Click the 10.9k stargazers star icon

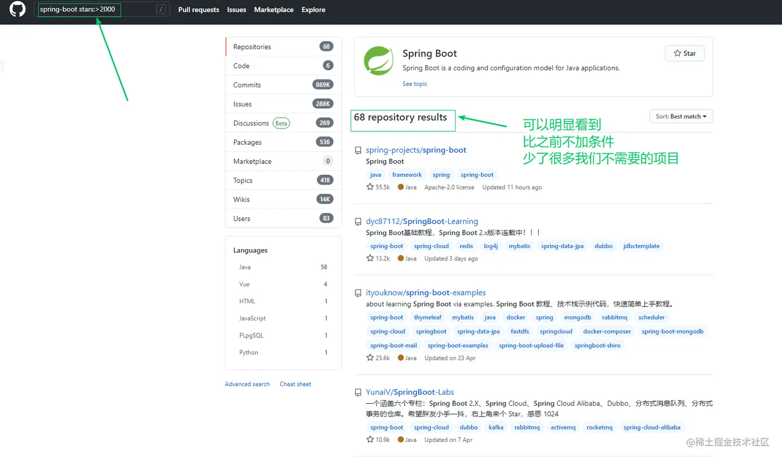click(370, 440)
